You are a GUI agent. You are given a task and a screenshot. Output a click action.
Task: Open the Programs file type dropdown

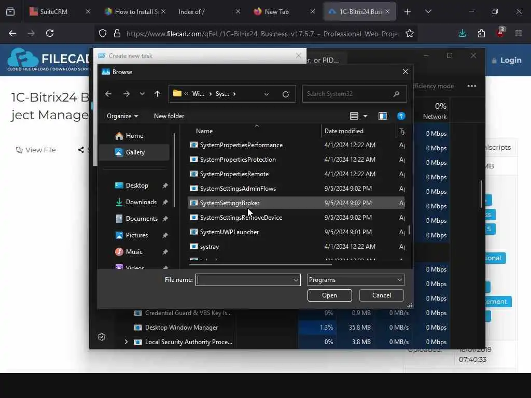click(x=355, y=280)
